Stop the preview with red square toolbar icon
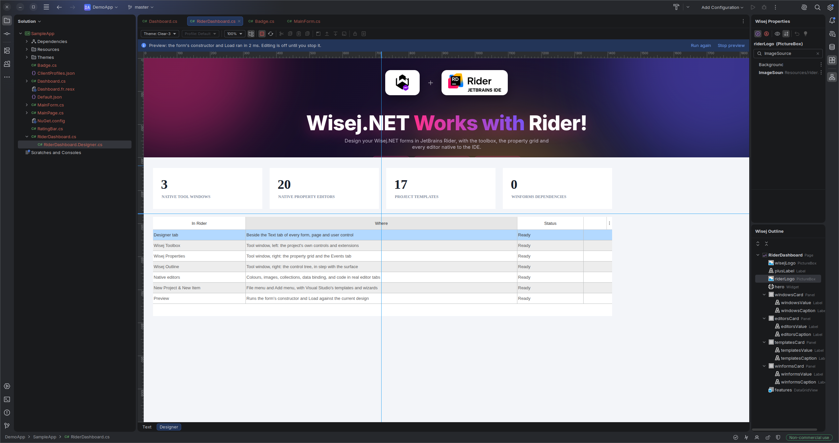 [x=262, y=34]
